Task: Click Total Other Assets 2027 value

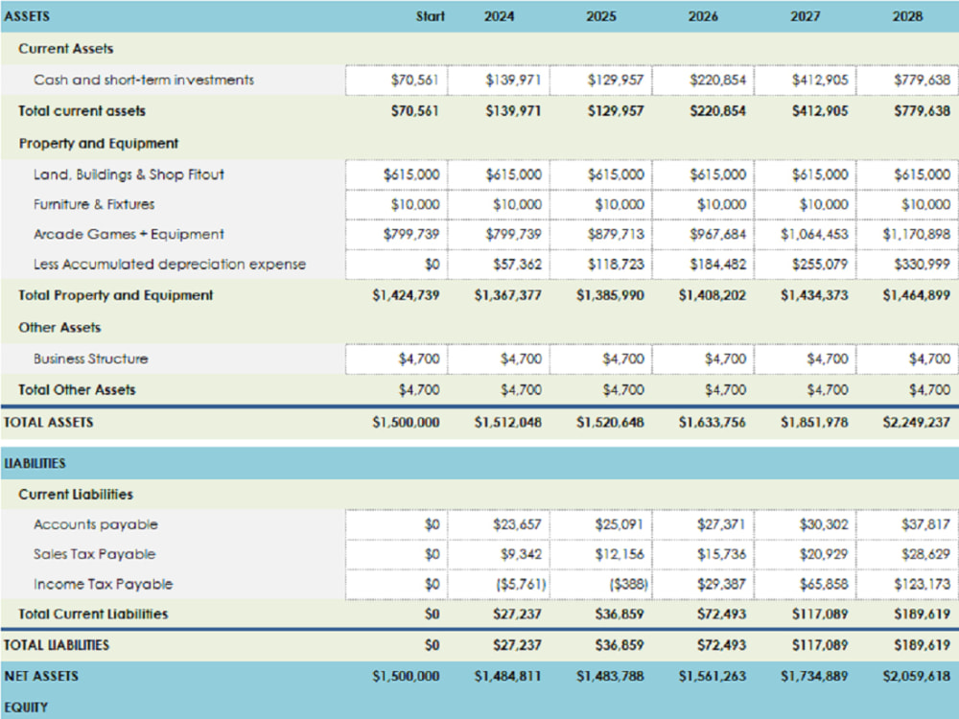Action: (x=827, y=390)
